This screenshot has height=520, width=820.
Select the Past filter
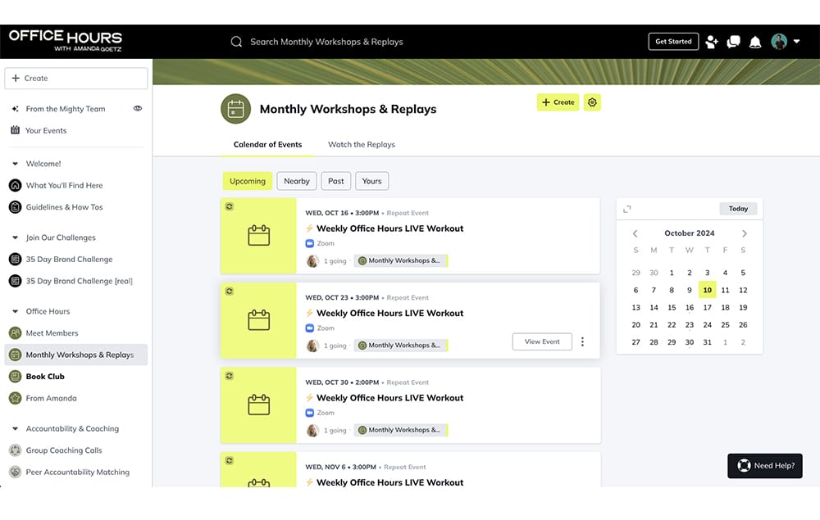pos(335,181)
